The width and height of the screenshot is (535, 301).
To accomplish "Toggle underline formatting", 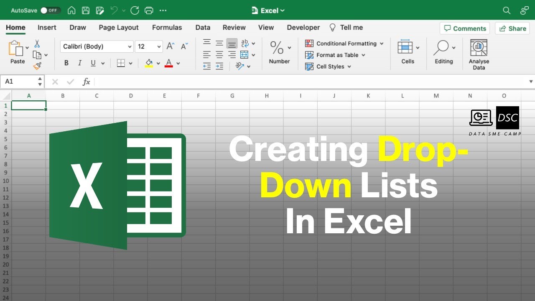I will [x=92, y=63].
